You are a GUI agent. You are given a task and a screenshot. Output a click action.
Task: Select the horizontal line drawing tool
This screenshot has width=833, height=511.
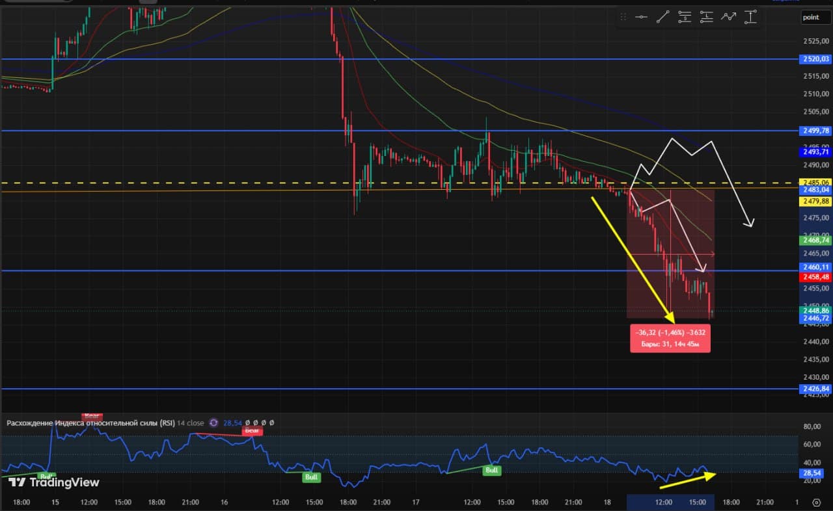[x=641, y=18]
